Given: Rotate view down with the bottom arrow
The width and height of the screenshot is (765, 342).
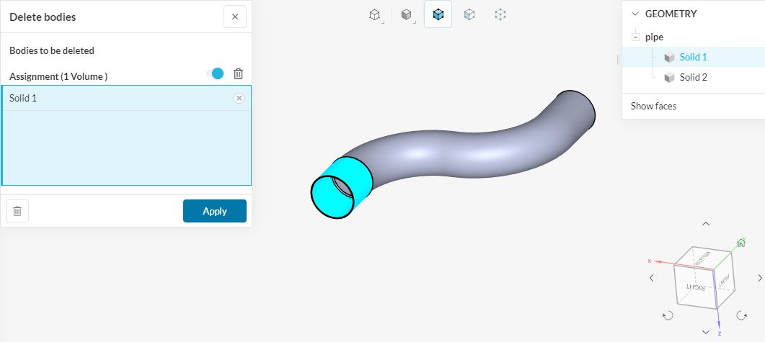Looking at the screenshot, I should click(705, 332).
